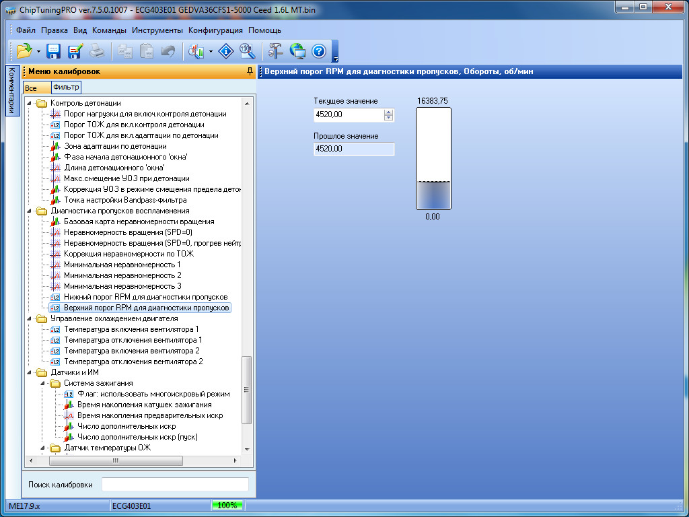Open the dropdown arrow next to the open folder icon
Image resolution: width=689 pixels, height=517 pixels.
coord(39,52)
